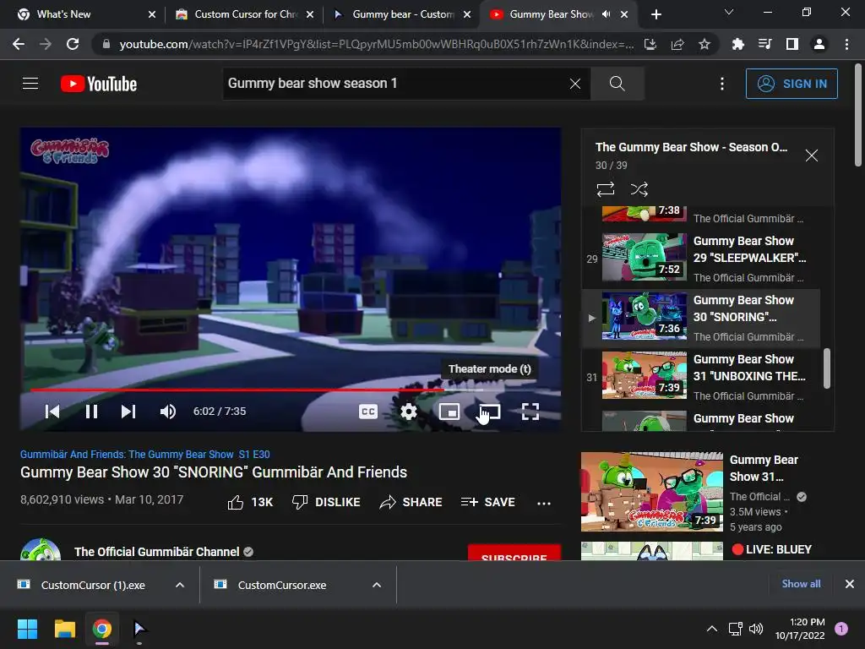Enable miniplayer mode
Image resolution: width=865 pixels, height=649 pixels.
(449, 412)
